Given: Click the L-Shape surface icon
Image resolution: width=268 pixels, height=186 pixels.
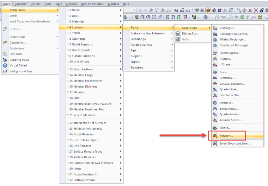Looking at the screenshot, I should click(215, 64).
